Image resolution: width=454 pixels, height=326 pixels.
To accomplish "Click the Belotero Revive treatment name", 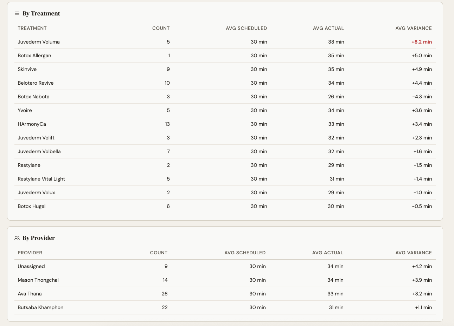I will (36, 83).
